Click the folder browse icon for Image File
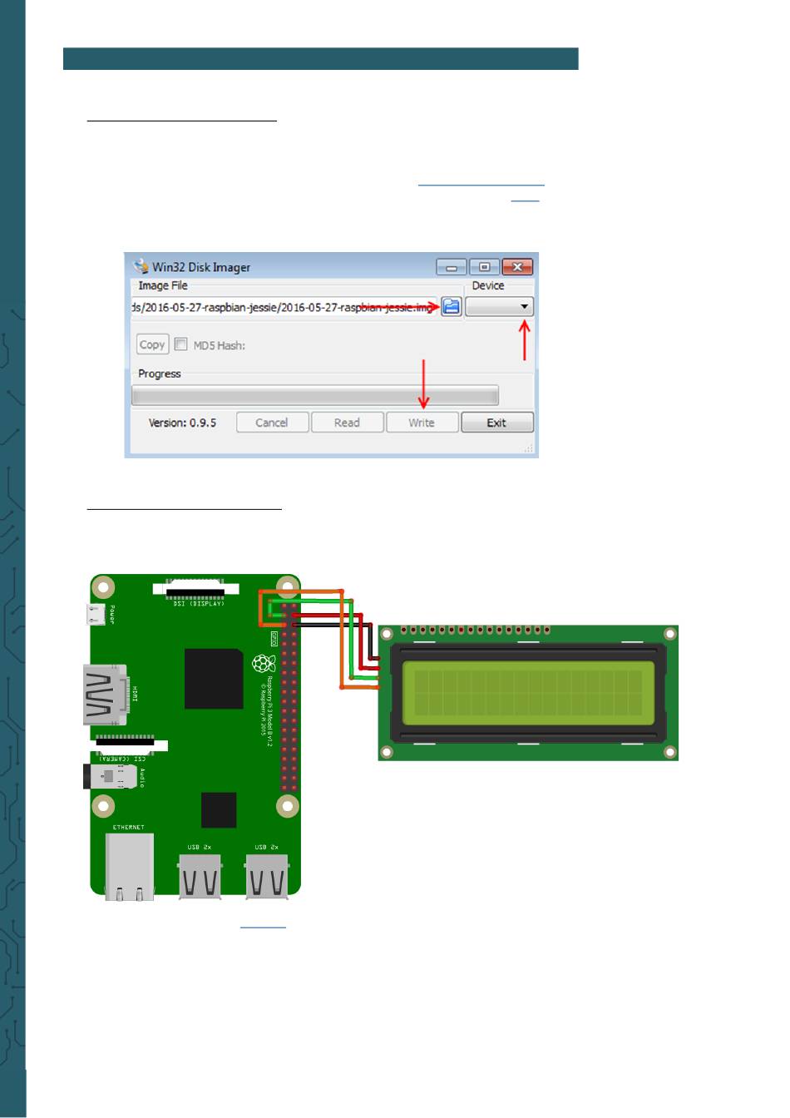790x1118 pixels. click(452, 307)
